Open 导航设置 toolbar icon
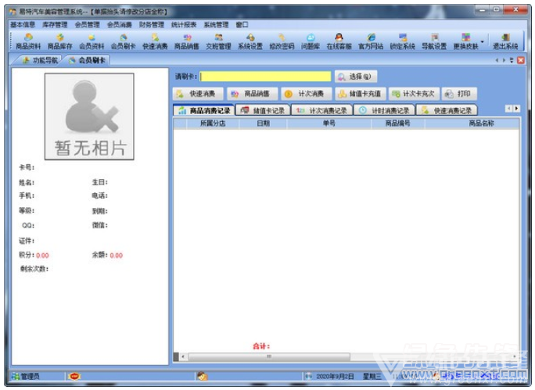Viewport: 535px width, 390px height. [x=434, y=41]
